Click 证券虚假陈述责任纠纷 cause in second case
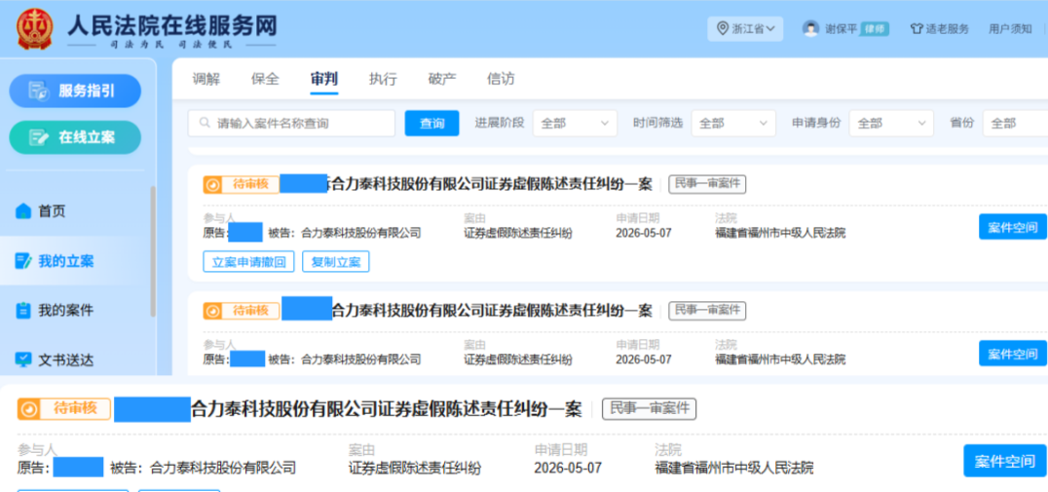1048x492 pixels. 518,360
